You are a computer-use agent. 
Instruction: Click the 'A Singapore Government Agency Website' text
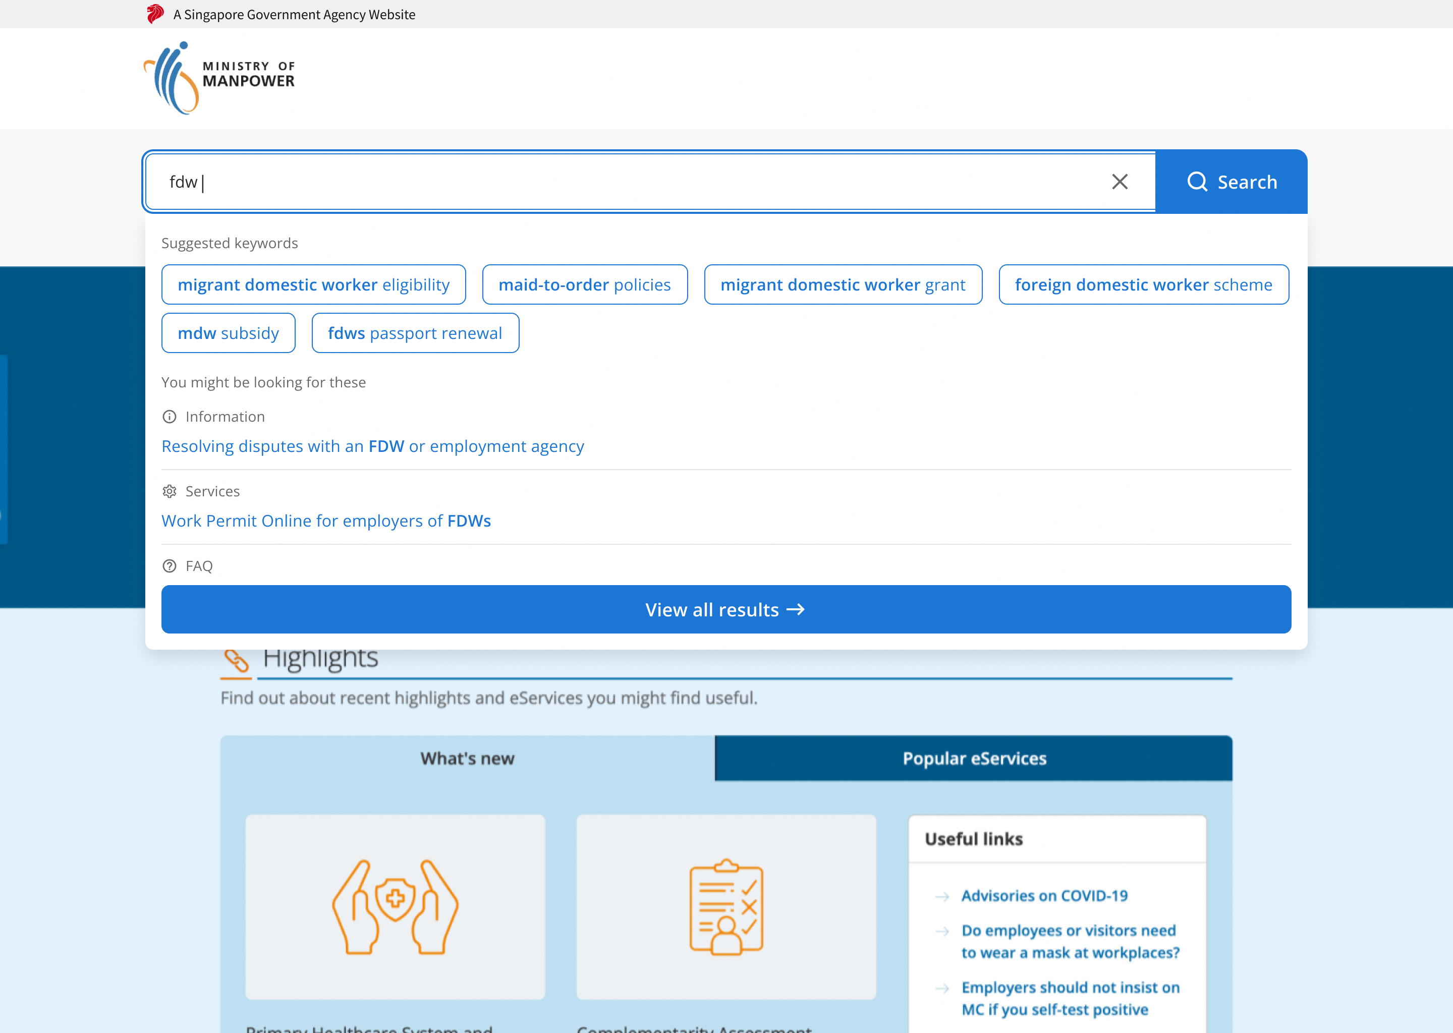tap(294, 14)
